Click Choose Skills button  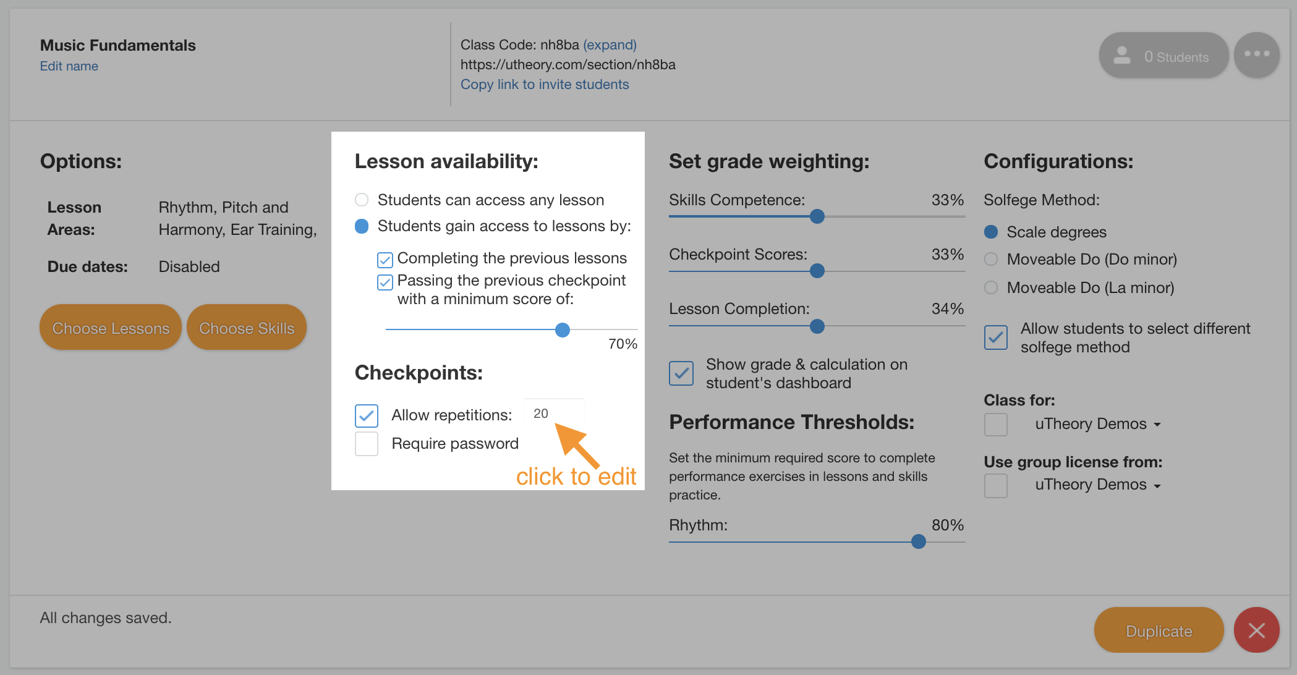point(247,328)
